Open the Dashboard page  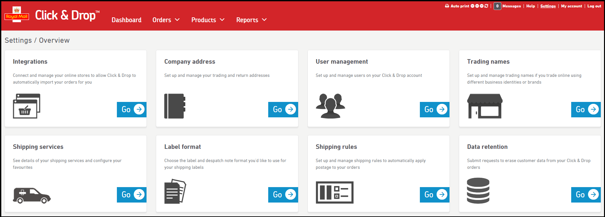(x=126, y=20)
